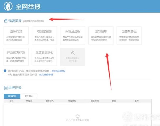This screenshot has height=126, width=160.
Task: Click the 被举报人 column header
Action: point(50,101)
